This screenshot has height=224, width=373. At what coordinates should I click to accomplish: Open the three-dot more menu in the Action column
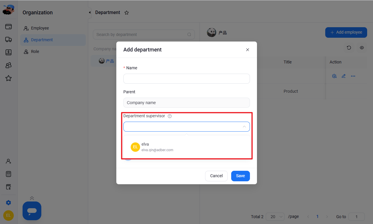pyautogui.click(x=353, y=76)
